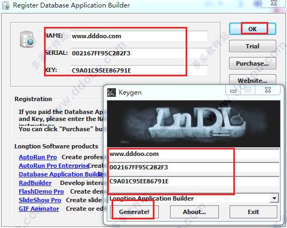
Task: Open the AutoRun Pro link
Action: click(x=38, y=157)
